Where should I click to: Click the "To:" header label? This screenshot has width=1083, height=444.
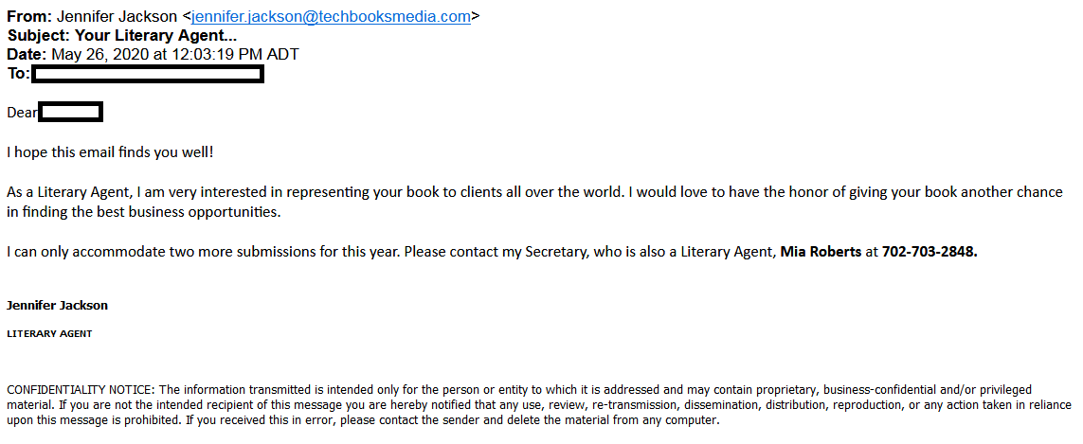pos(18,74)
